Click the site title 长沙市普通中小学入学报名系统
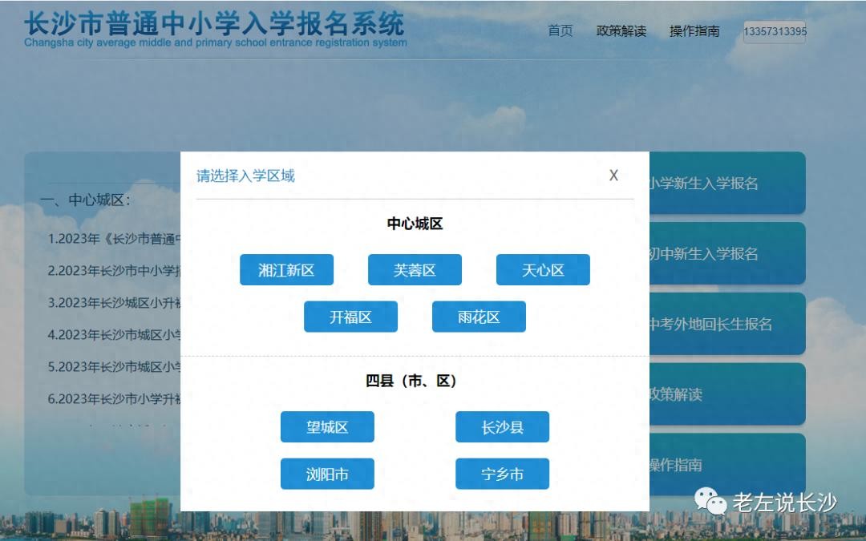This screenshot has width=866, height=541. [215, 24]
